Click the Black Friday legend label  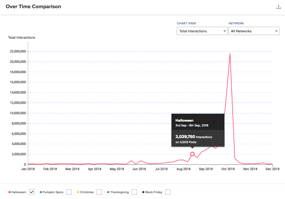tap(154, 192)
